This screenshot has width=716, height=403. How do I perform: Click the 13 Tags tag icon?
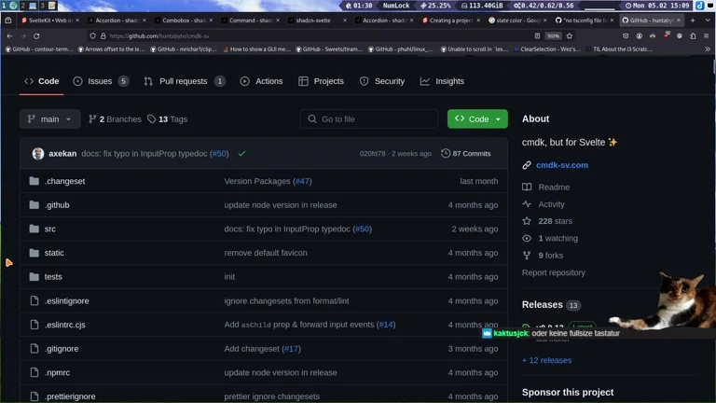point(152,119)
